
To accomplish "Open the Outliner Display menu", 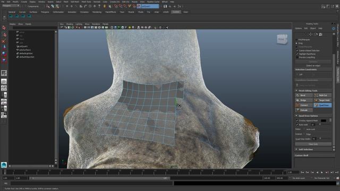I will pyautogui.click(x=12, y=24).
